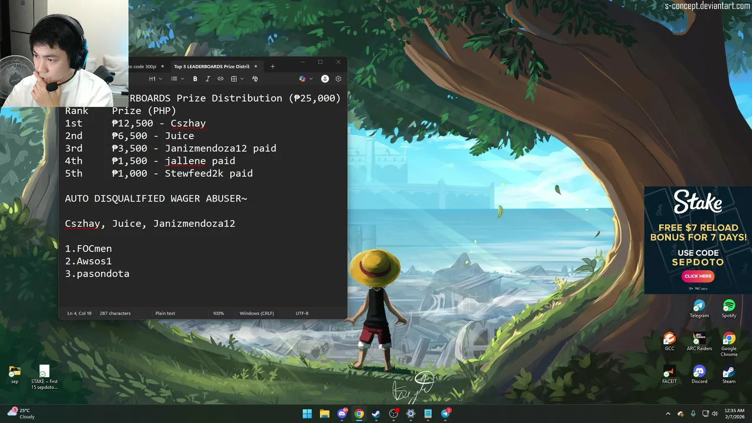Click the '5th ₱1,000 - Stewfeed2k paid' line
The width and height of the screenshot is (752, 423).
159,173
